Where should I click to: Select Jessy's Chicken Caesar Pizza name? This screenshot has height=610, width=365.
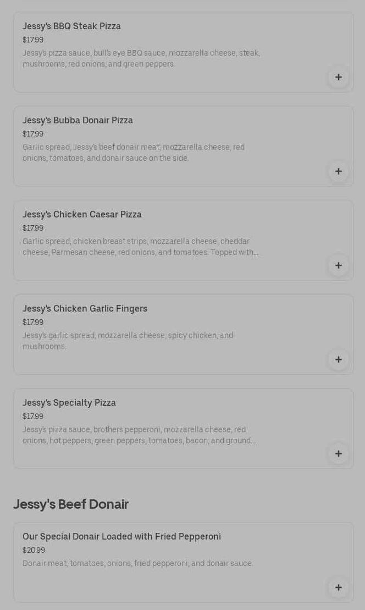click(82, 215)
